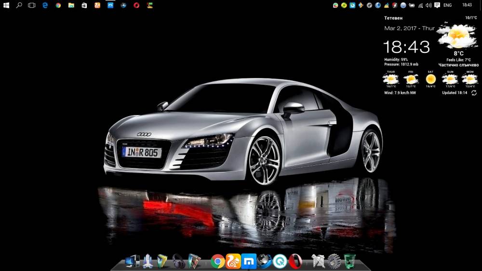Open the Windows Start menu

[x=6, y=5]
